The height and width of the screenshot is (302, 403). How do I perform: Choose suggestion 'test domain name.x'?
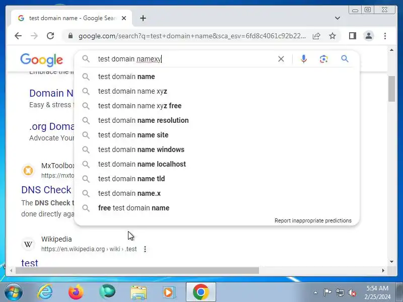217,193
